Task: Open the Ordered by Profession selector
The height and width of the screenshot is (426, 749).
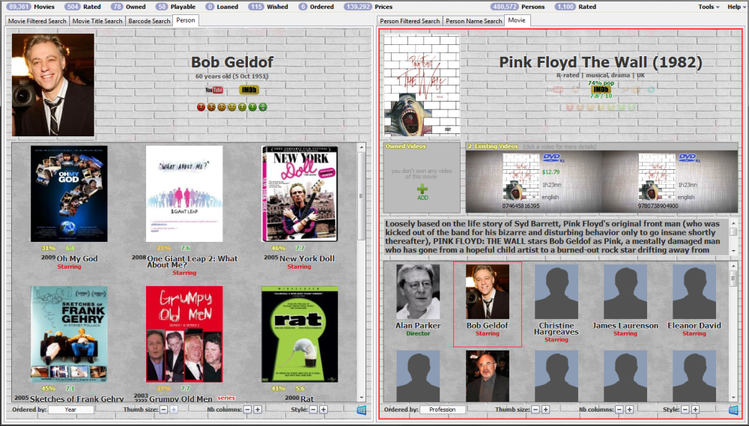Action: pos(443,410)
